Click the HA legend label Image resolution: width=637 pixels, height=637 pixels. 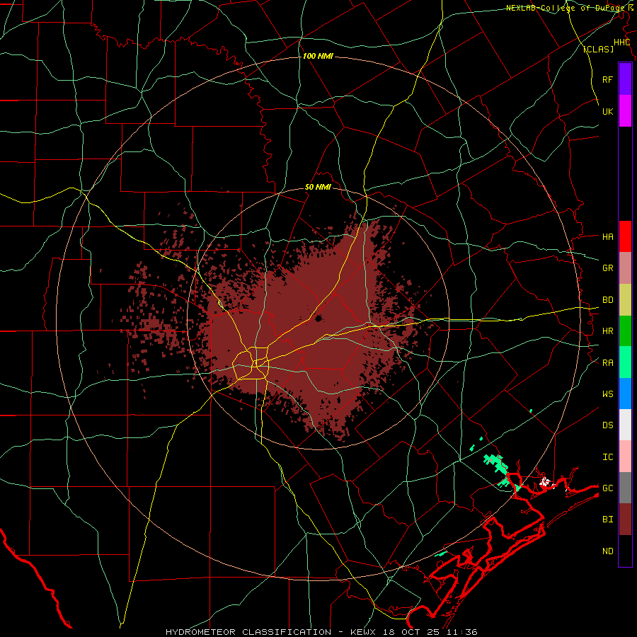(x=607, y=236)
